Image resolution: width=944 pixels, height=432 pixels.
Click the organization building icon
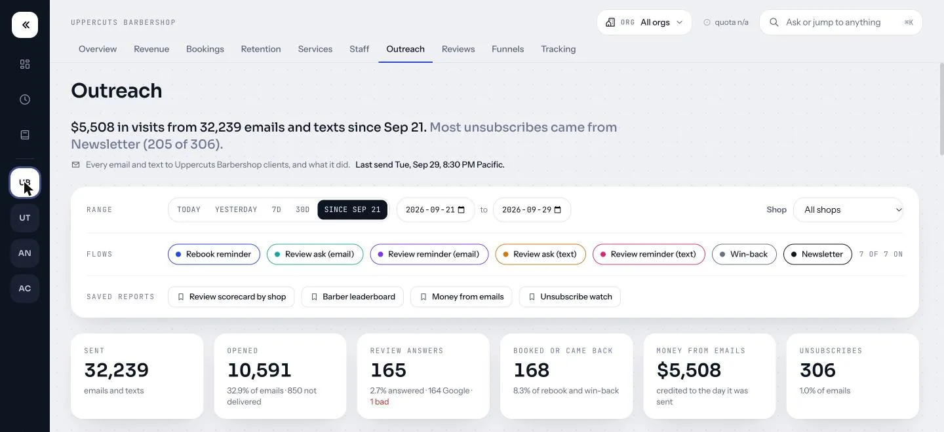[x=610, y=22]
